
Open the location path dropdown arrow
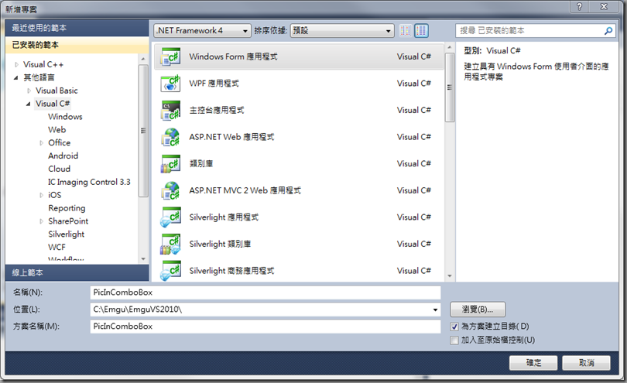pyautogui.click(x=435, y=309)
